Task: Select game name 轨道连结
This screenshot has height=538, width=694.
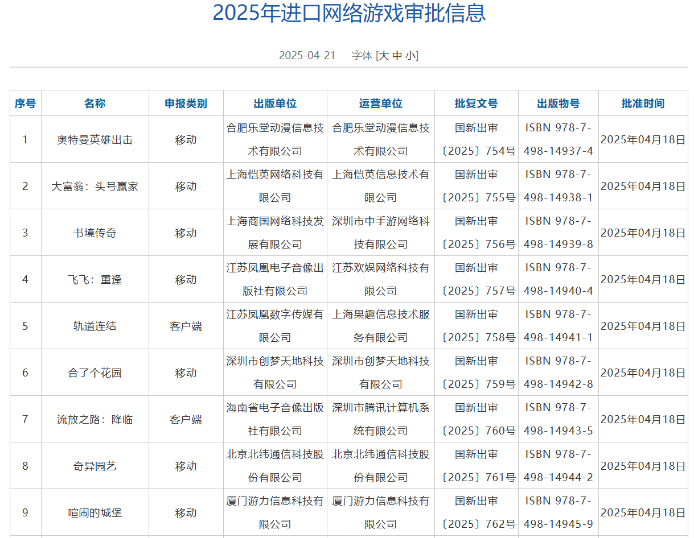Action: (95, 326)
